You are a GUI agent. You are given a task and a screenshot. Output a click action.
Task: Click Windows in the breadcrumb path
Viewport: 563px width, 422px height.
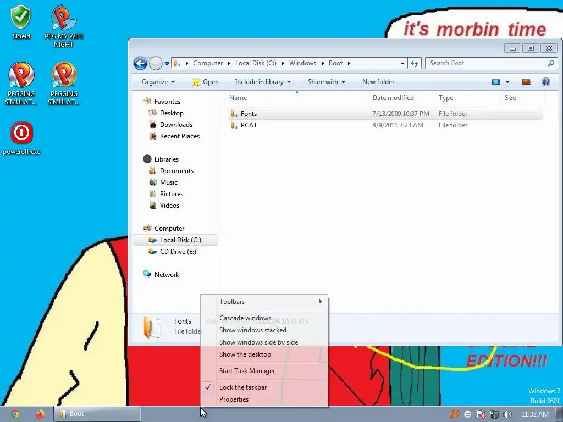[x=303, y=63]
